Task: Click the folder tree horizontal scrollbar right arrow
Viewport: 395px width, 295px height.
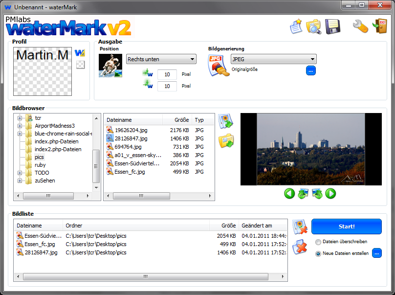Action: tap(88, 196)
